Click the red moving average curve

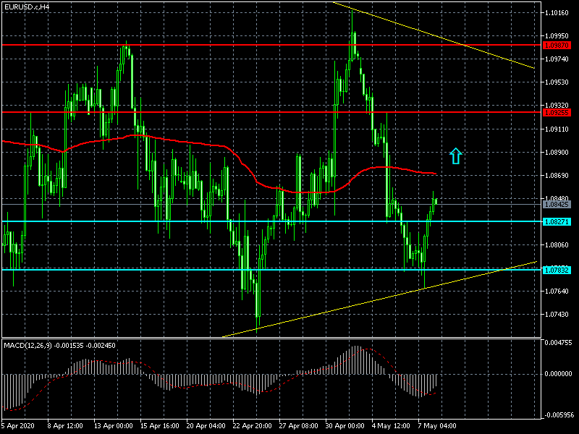(x=181, y=140)
